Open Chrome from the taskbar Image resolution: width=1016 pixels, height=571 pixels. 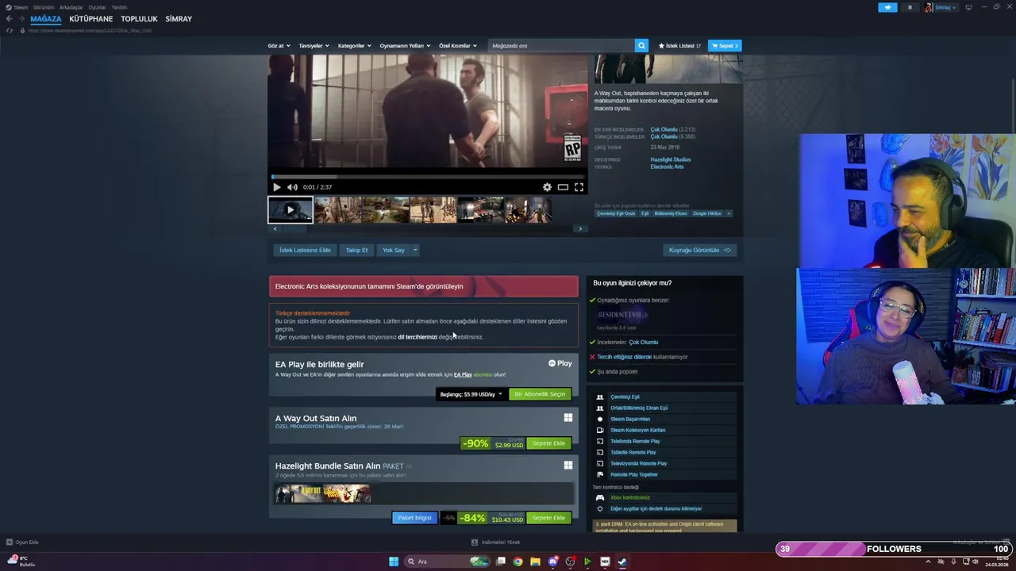(518, 561)
